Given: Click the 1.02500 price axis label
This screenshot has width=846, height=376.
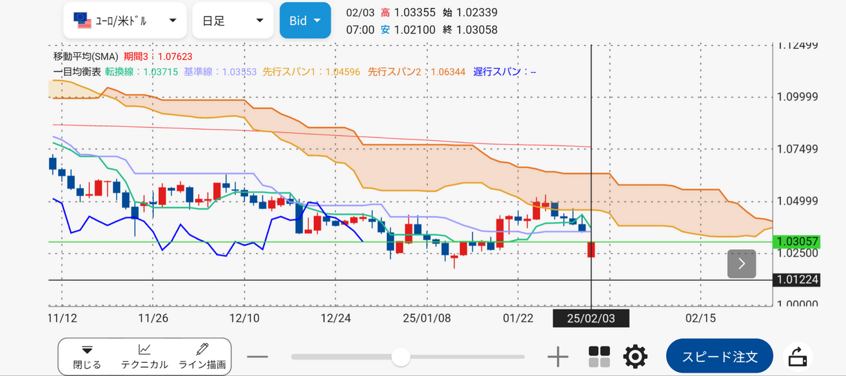Looking at the screenshot, I should [798, 253].
